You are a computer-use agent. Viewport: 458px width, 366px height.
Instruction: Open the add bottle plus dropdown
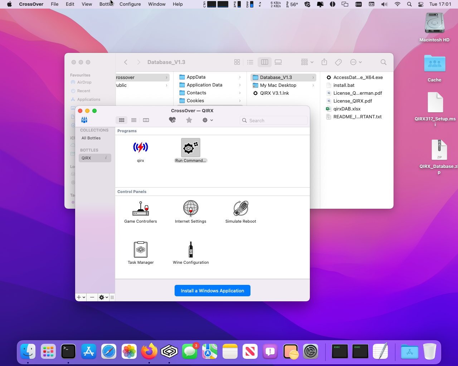(x=81, y=297)
